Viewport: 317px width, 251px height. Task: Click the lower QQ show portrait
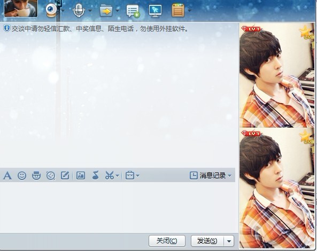[277, 188]
